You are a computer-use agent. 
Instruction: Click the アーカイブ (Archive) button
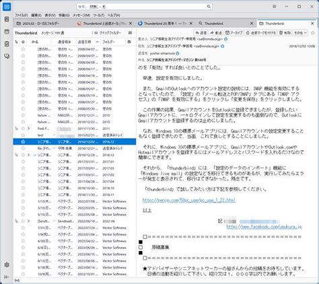click(x=234, y=33)
